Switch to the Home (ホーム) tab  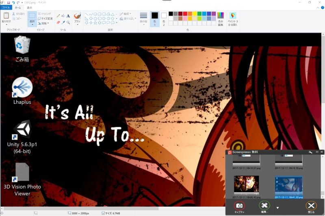(18, 8)
